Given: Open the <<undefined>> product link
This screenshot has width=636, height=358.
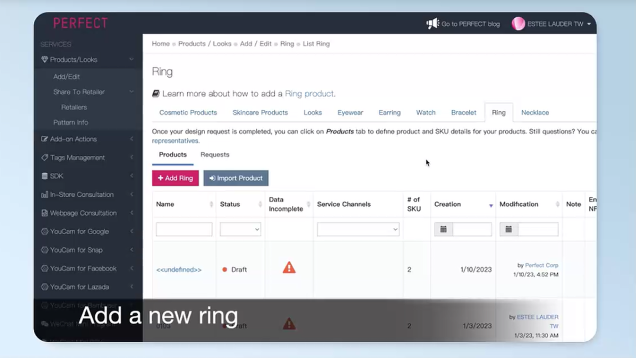Looking at the screenshot, I should click(179, 269).
